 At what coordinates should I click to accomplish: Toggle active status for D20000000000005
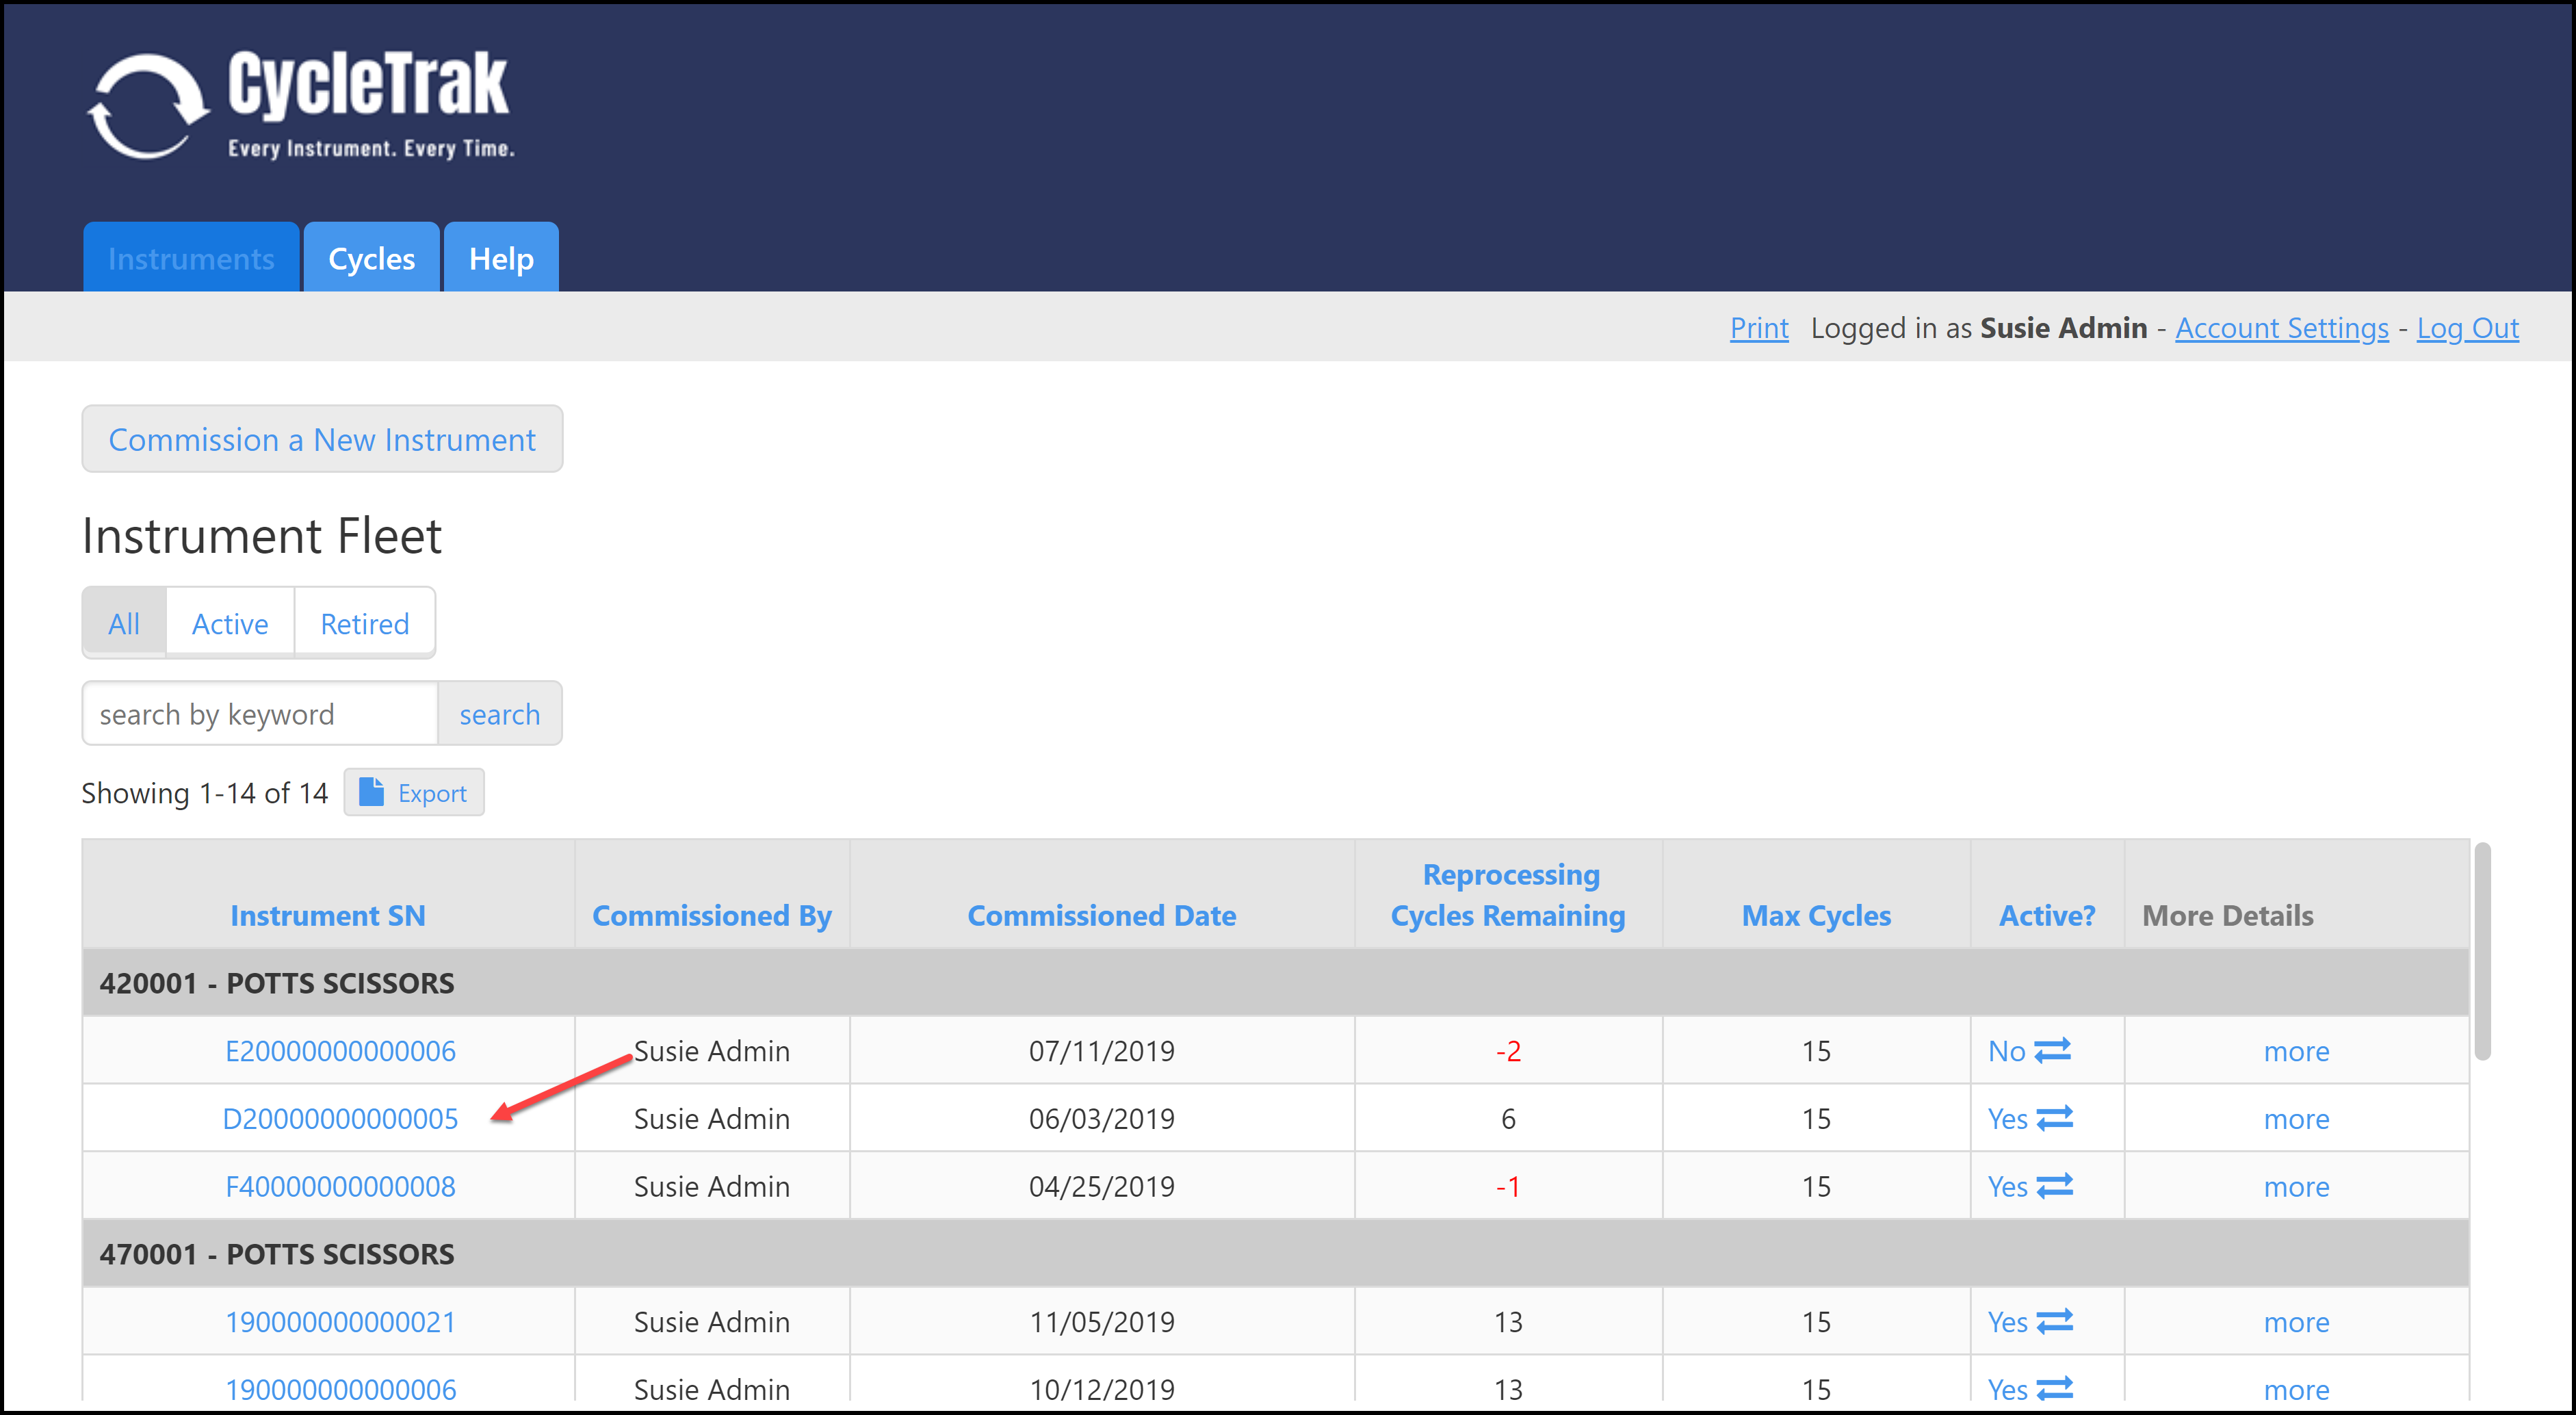click(x=2054, y=1118)
